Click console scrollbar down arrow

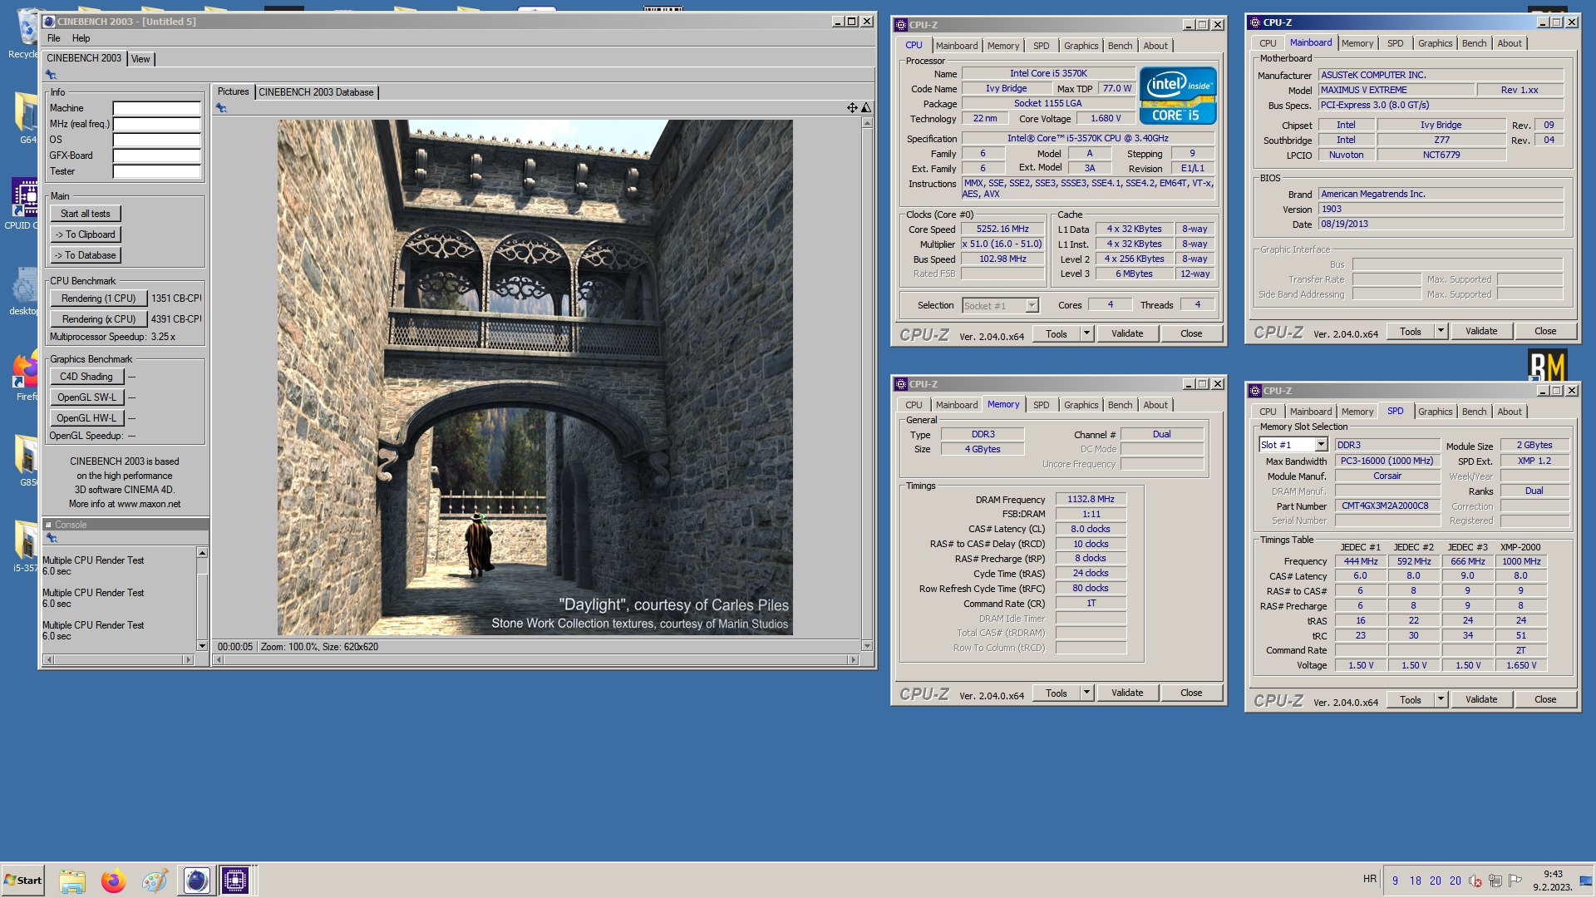coord(202,646)
